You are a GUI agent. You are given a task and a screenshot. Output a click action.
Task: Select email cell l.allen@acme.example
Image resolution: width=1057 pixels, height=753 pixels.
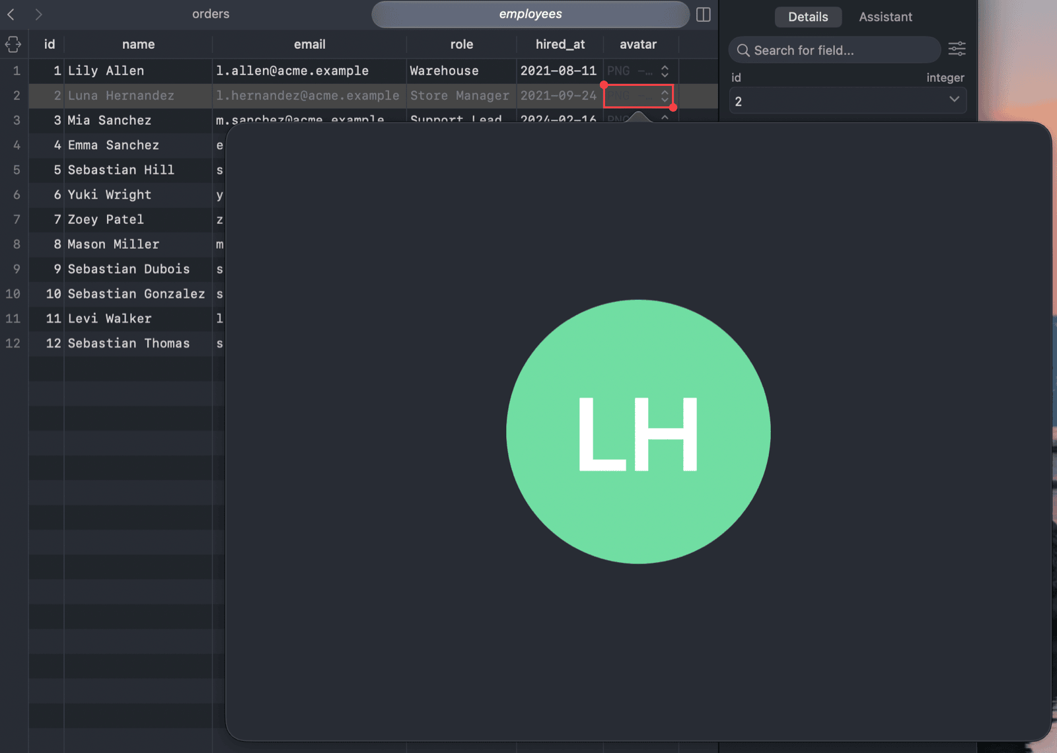pos(309,71)
